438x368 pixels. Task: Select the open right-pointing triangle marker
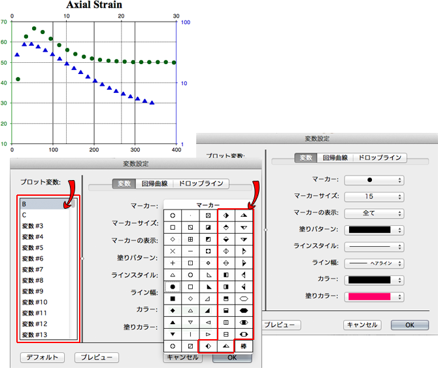pyautogui.click(x=208, y=334)
